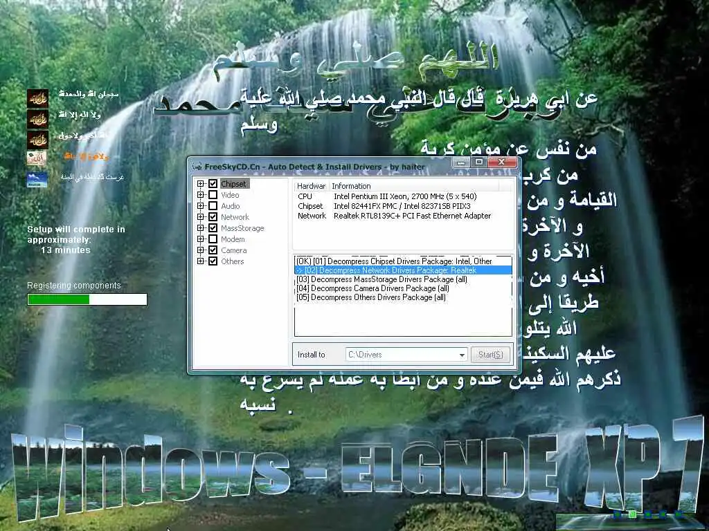
Task: Select the Camera tree label
Action: 234,250
